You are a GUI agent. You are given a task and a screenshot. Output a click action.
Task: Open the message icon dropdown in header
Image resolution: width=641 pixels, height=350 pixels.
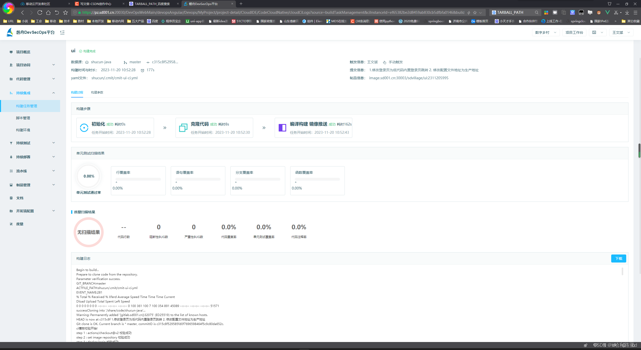click(598, 32)
